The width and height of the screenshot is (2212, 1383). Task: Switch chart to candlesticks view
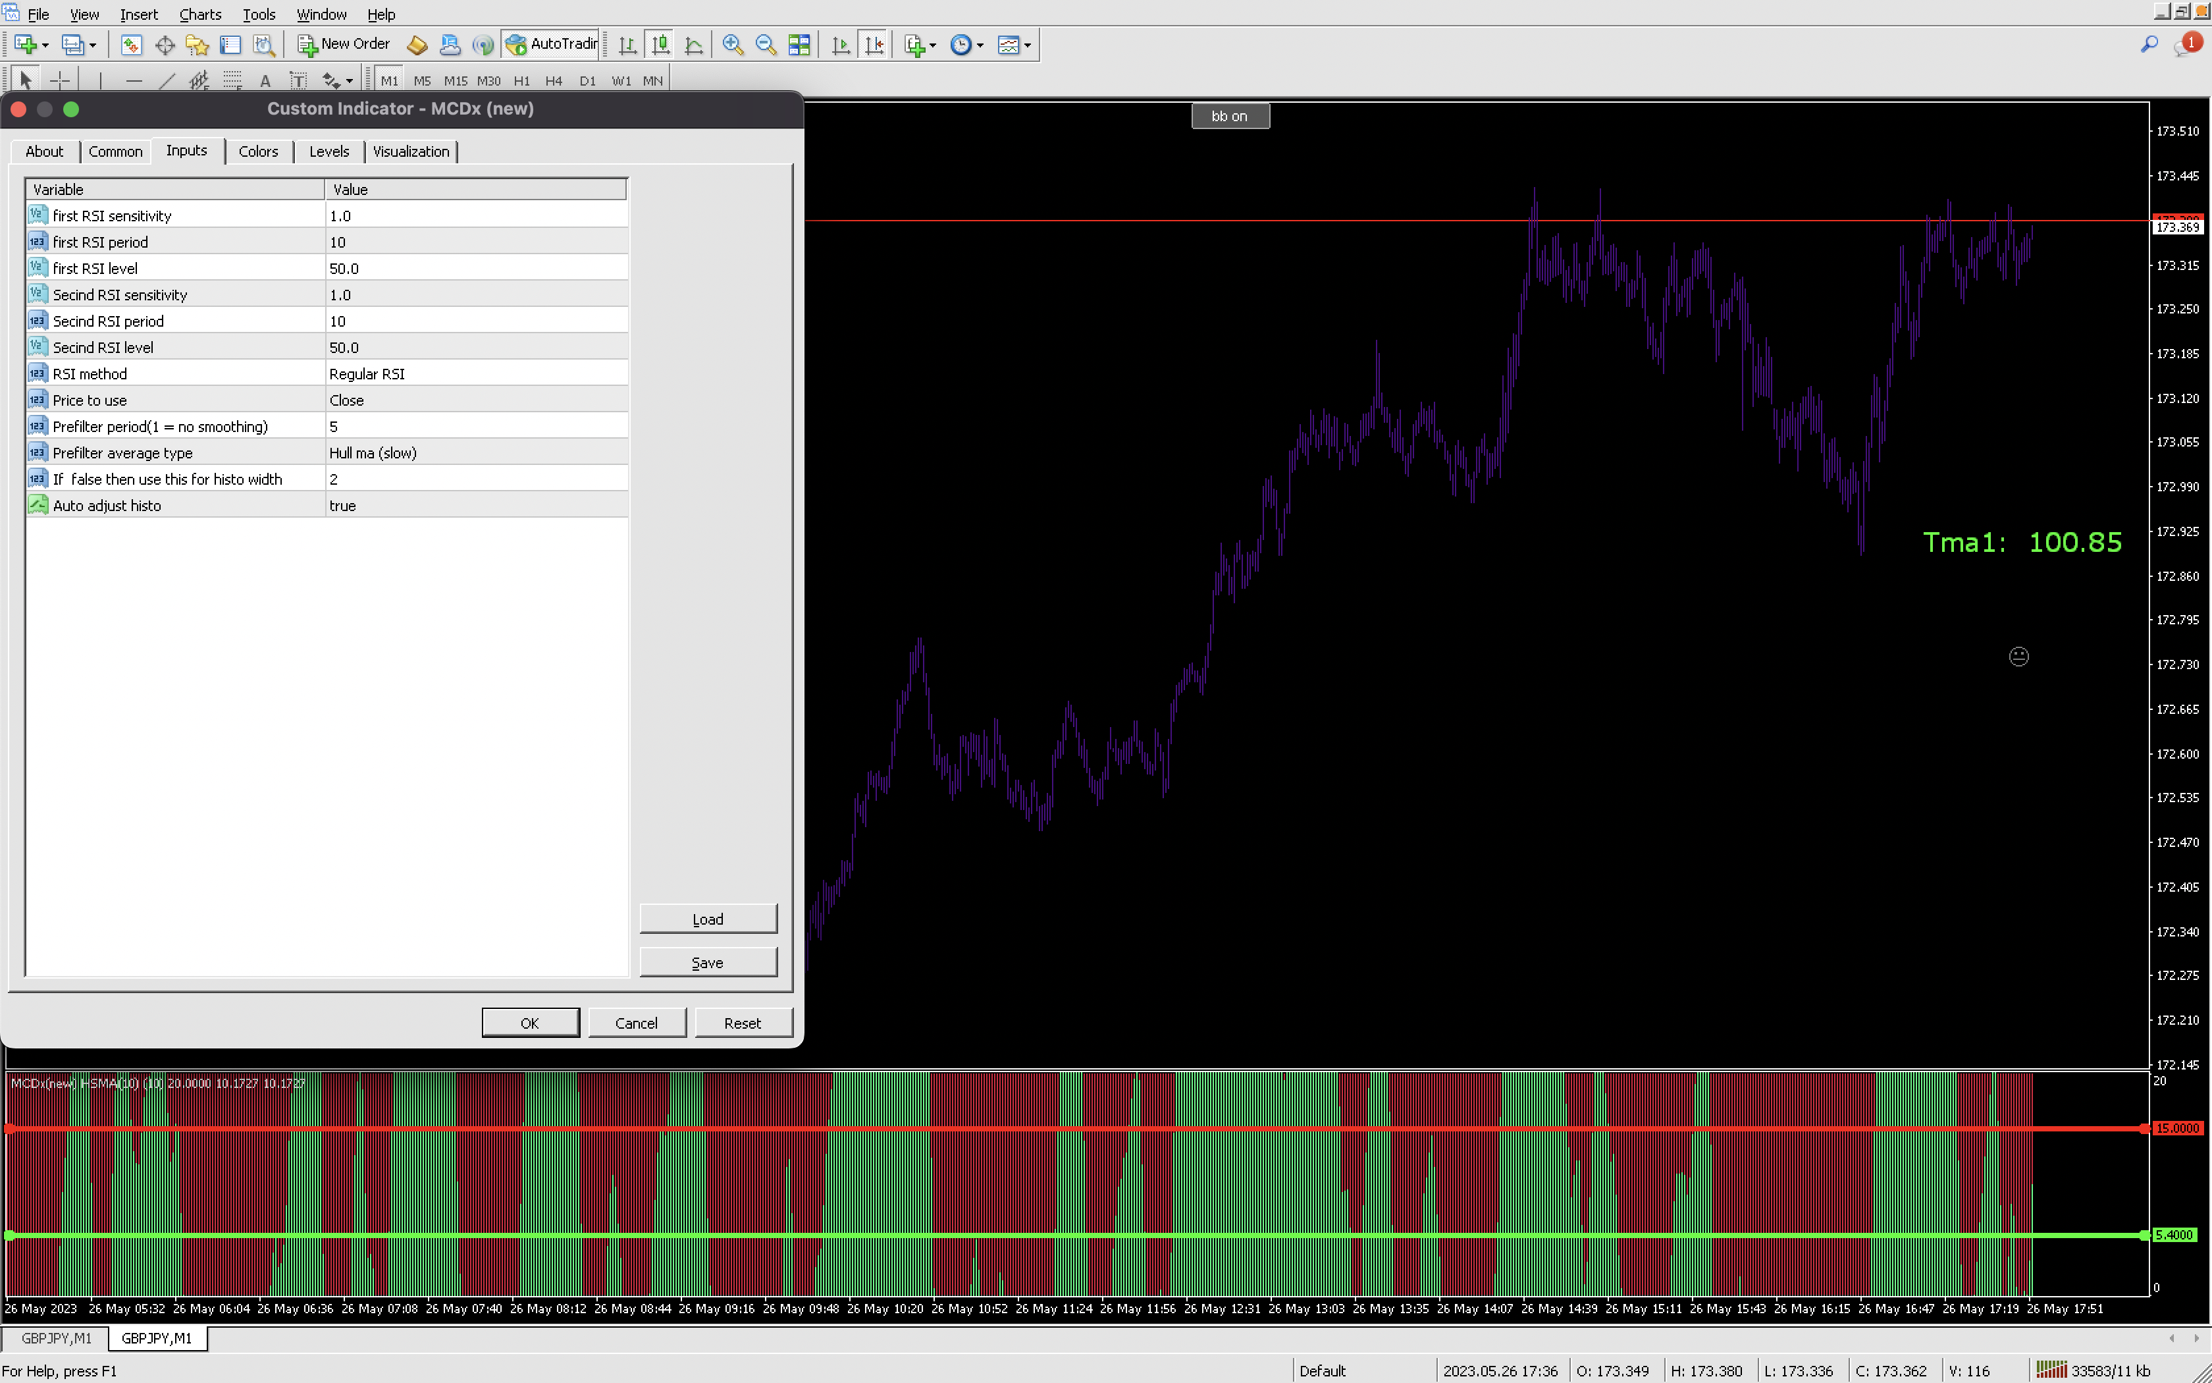click(x=661, y=45)
